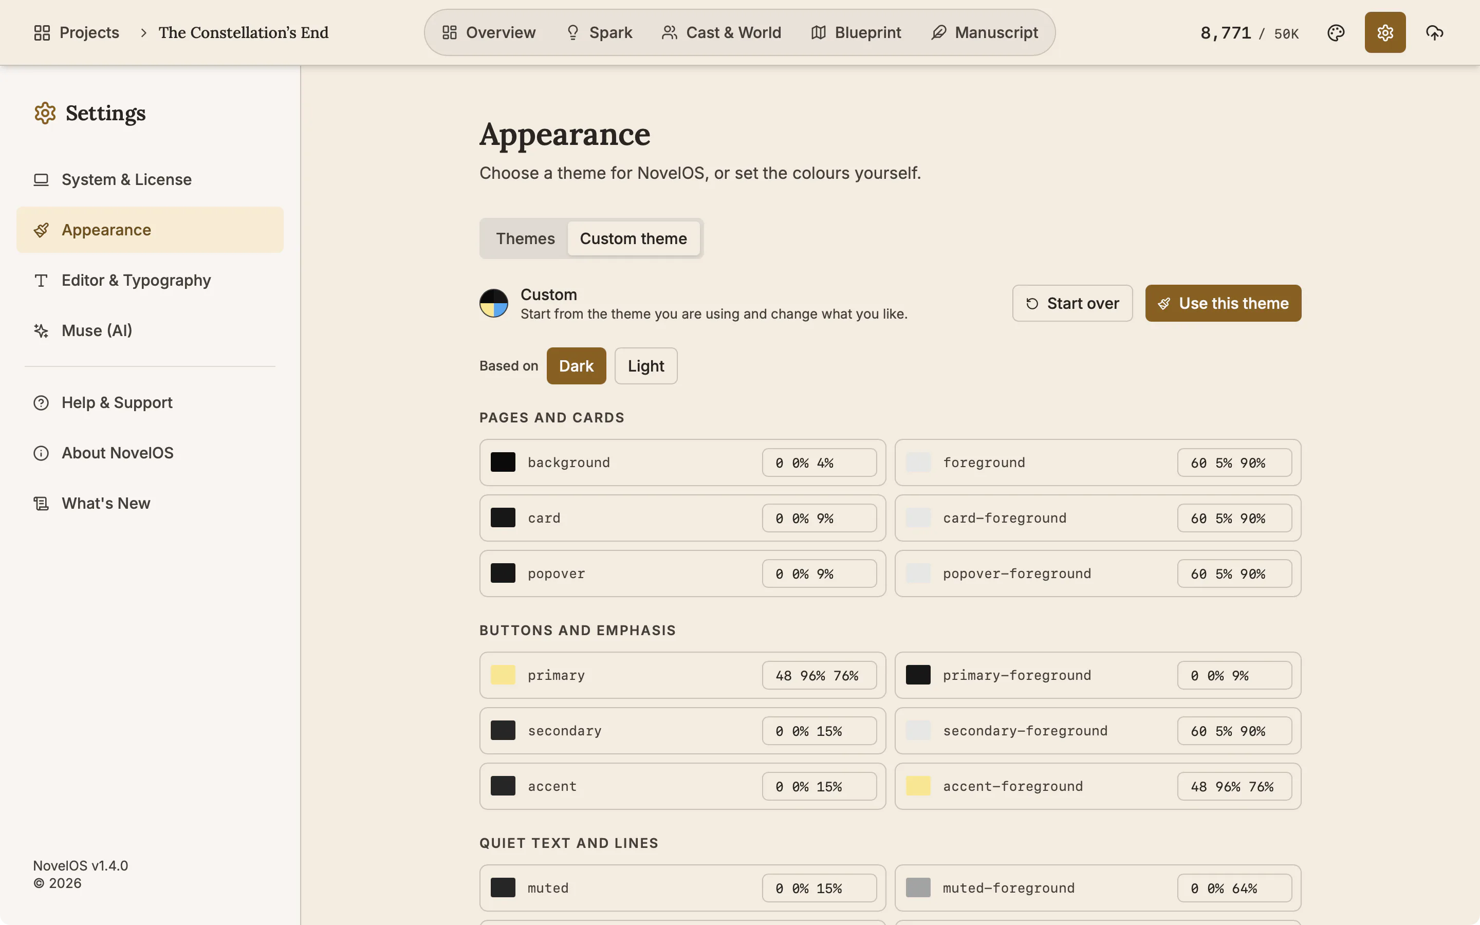Click Use this theme button
Viewport: 1480px width, 925px height.
click(1223, 303)
